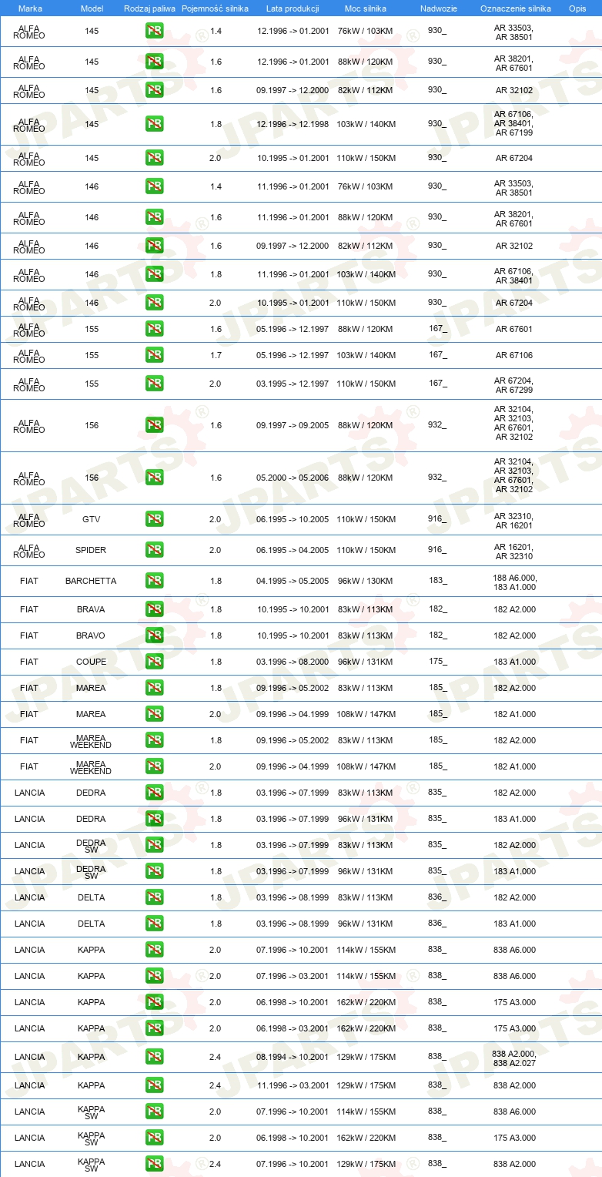
Task: Click the production dates 04.1995 -> 05.2005
Action: (293, 581)
